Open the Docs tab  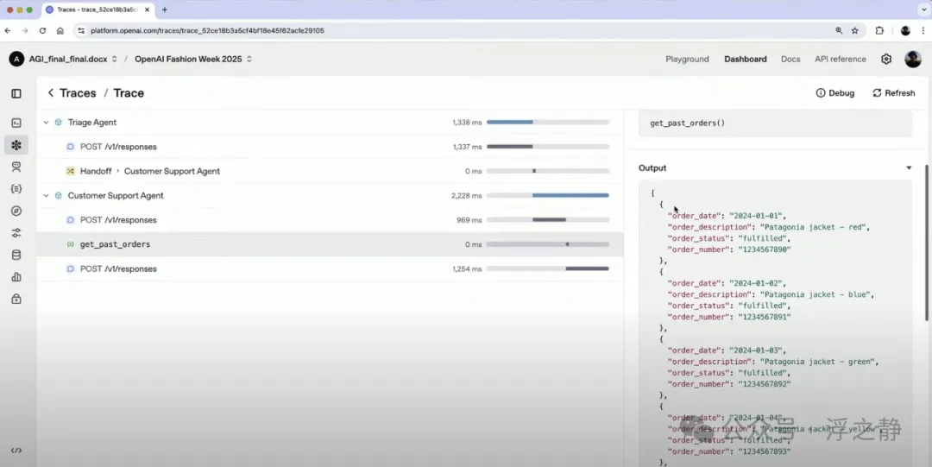[790, 59]
